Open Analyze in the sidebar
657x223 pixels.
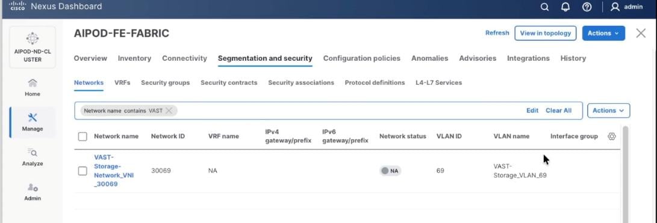[x=33, y=157]
